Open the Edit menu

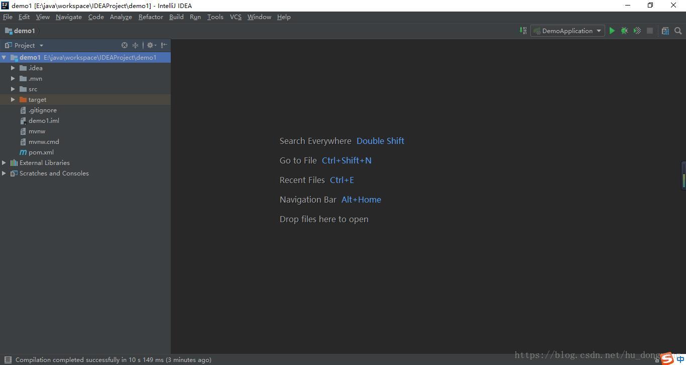(24, 17)
